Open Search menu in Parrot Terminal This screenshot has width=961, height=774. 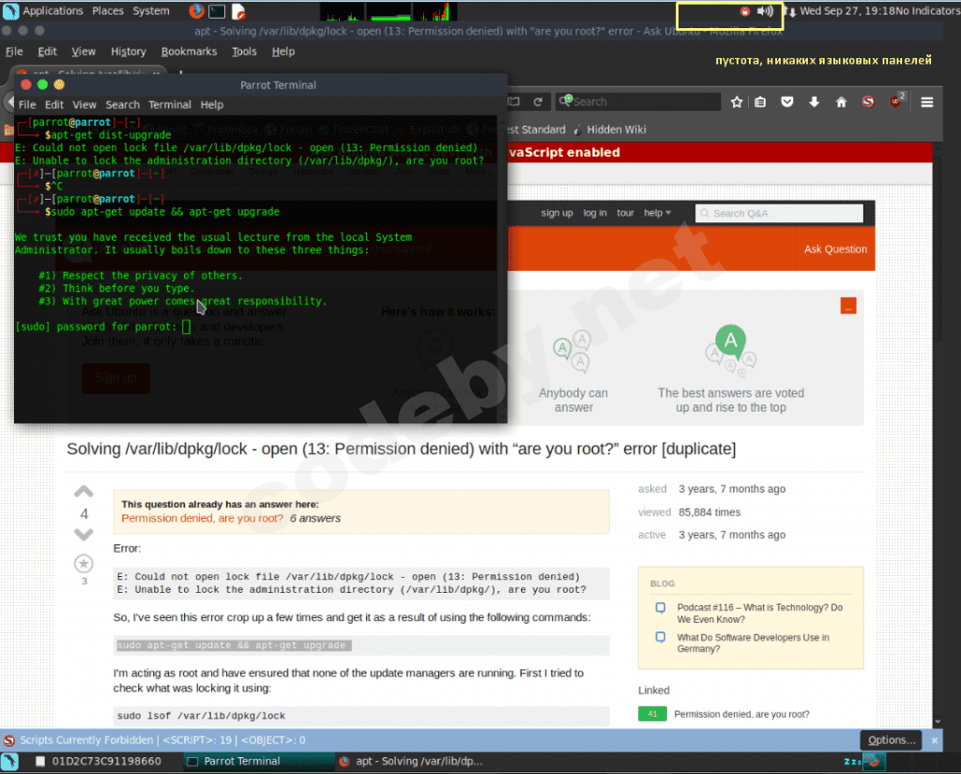tap(123, 105)
